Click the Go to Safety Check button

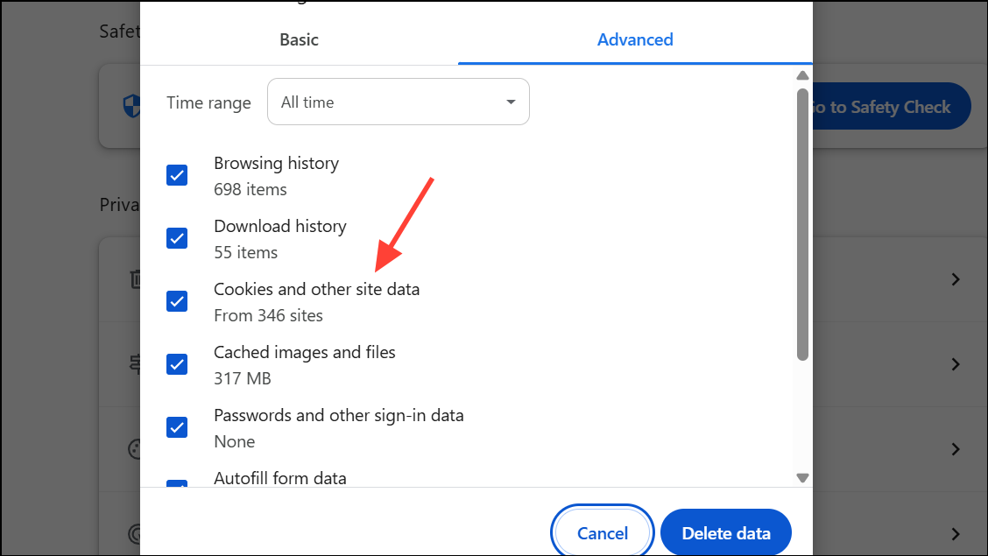[886, 106]
